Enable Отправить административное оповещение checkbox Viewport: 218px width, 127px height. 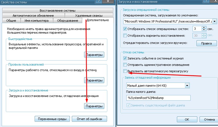tap(125, 65)
